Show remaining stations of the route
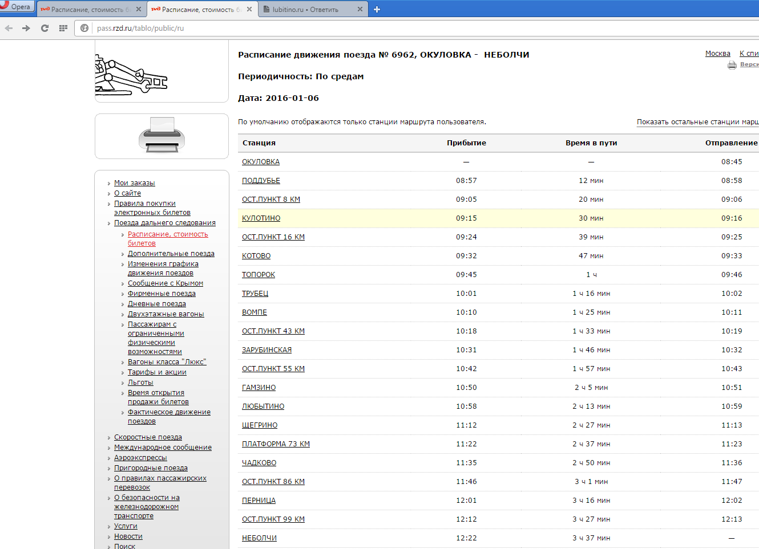Screen dimensions: 759x549 coord(697,122)
